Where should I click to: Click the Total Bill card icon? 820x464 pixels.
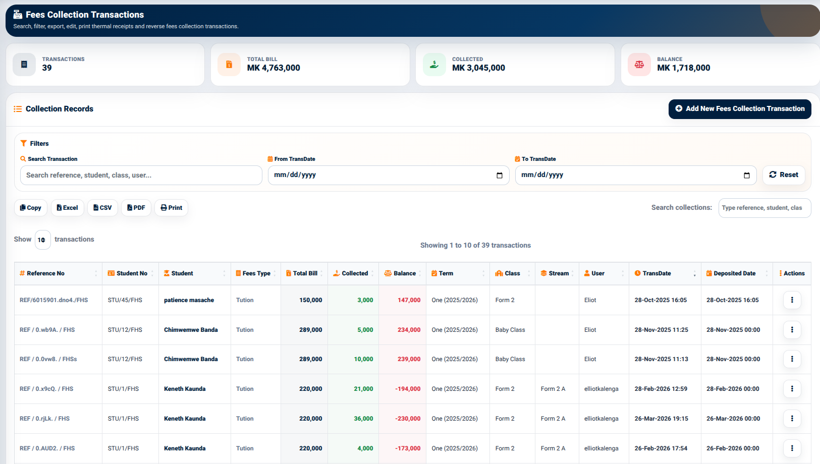pos(229,65)
